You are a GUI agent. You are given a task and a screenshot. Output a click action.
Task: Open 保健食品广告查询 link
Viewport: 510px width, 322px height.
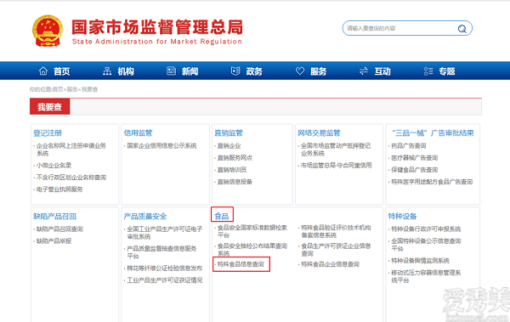(415, 170)
